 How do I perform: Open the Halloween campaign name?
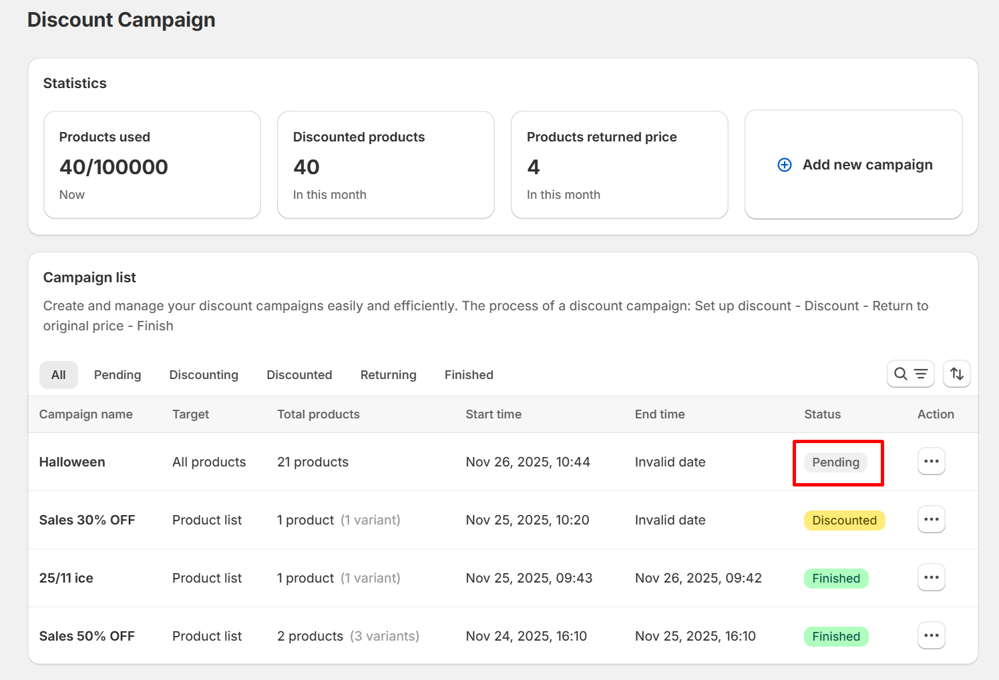point(72,462)
